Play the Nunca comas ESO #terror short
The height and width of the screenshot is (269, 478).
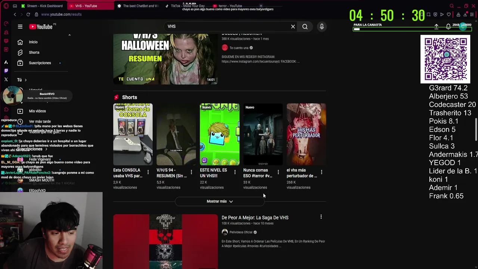[x=263, y=134]
